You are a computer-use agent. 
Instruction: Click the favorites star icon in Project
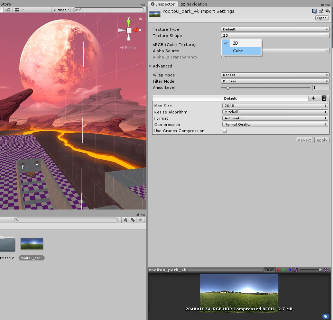[x=140, y=220]
